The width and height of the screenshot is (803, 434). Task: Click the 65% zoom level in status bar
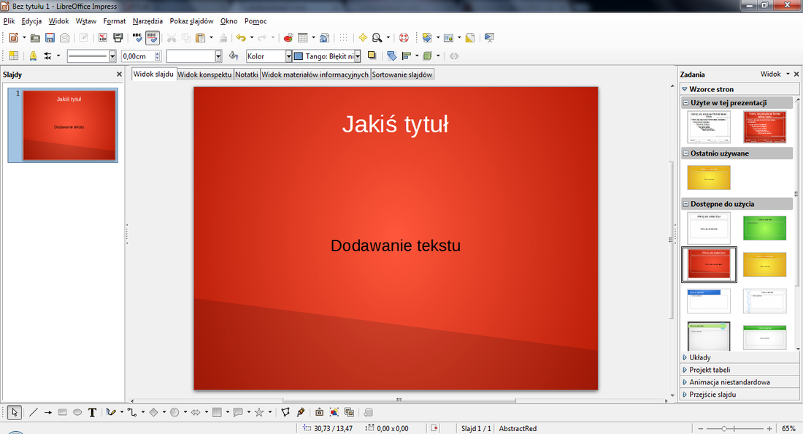[788, 428]
